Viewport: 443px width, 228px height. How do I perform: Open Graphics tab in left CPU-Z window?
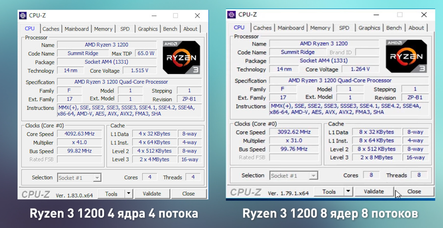tap(148, 29)
